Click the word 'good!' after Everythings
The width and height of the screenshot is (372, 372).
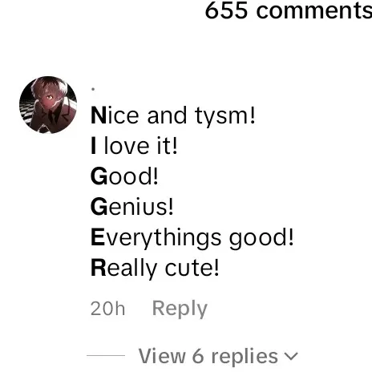[261, 238]
